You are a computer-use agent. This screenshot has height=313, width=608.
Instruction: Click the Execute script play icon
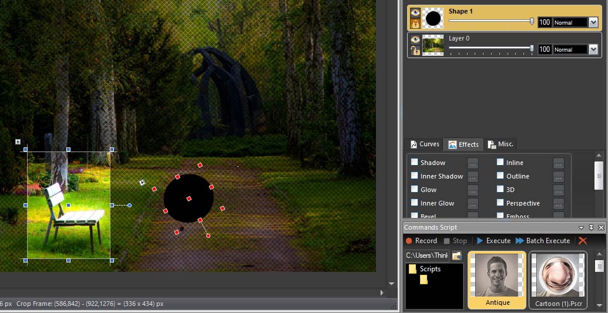[480, 241]
